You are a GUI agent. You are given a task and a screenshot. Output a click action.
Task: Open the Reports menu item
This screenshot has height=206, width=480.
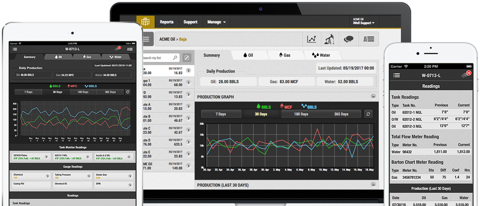[x=166, y=22]
